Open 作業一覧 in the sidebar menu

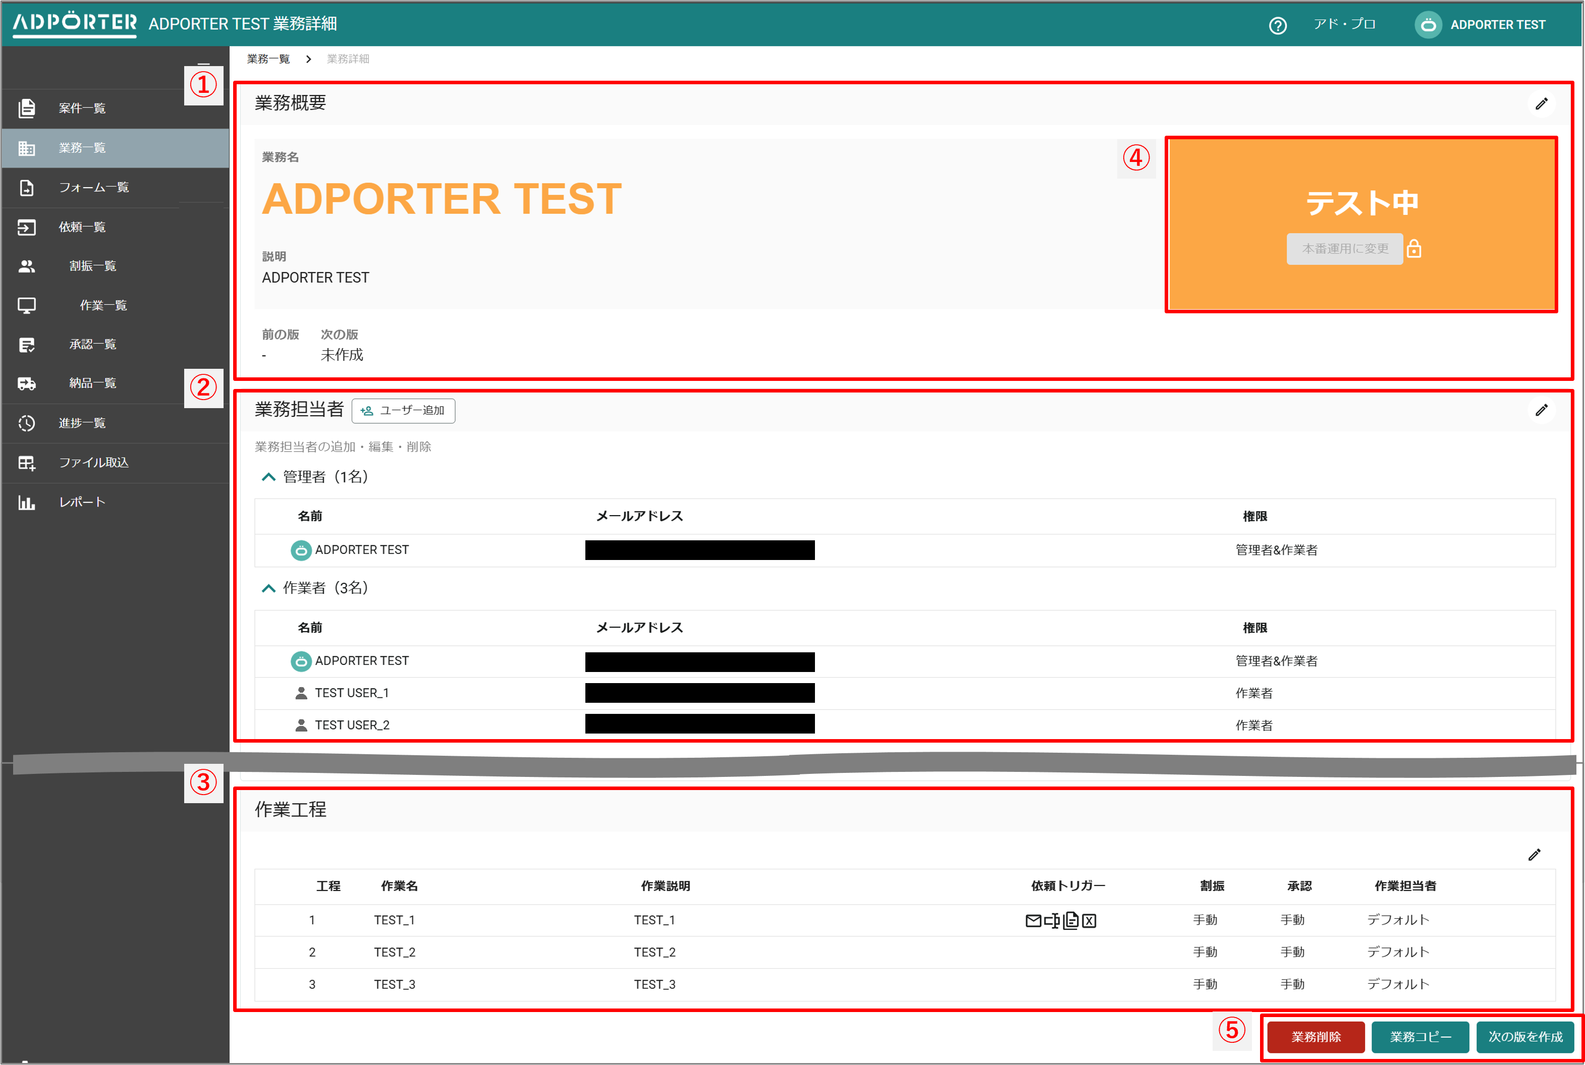tap(103, 306)
